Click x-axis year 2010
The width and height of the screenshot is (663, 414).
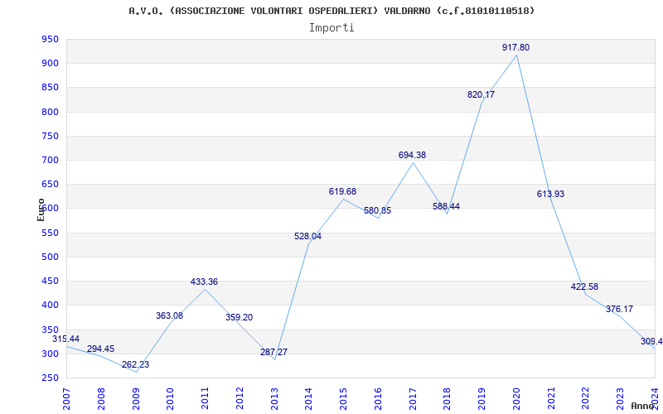tap(171, 398)
